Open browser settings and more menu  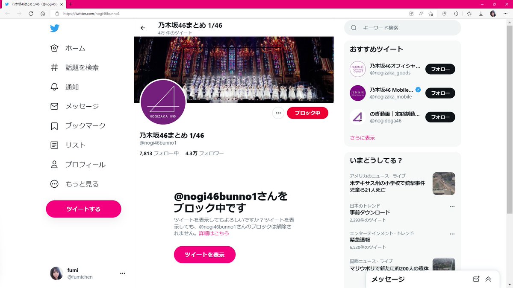point(506,14)
